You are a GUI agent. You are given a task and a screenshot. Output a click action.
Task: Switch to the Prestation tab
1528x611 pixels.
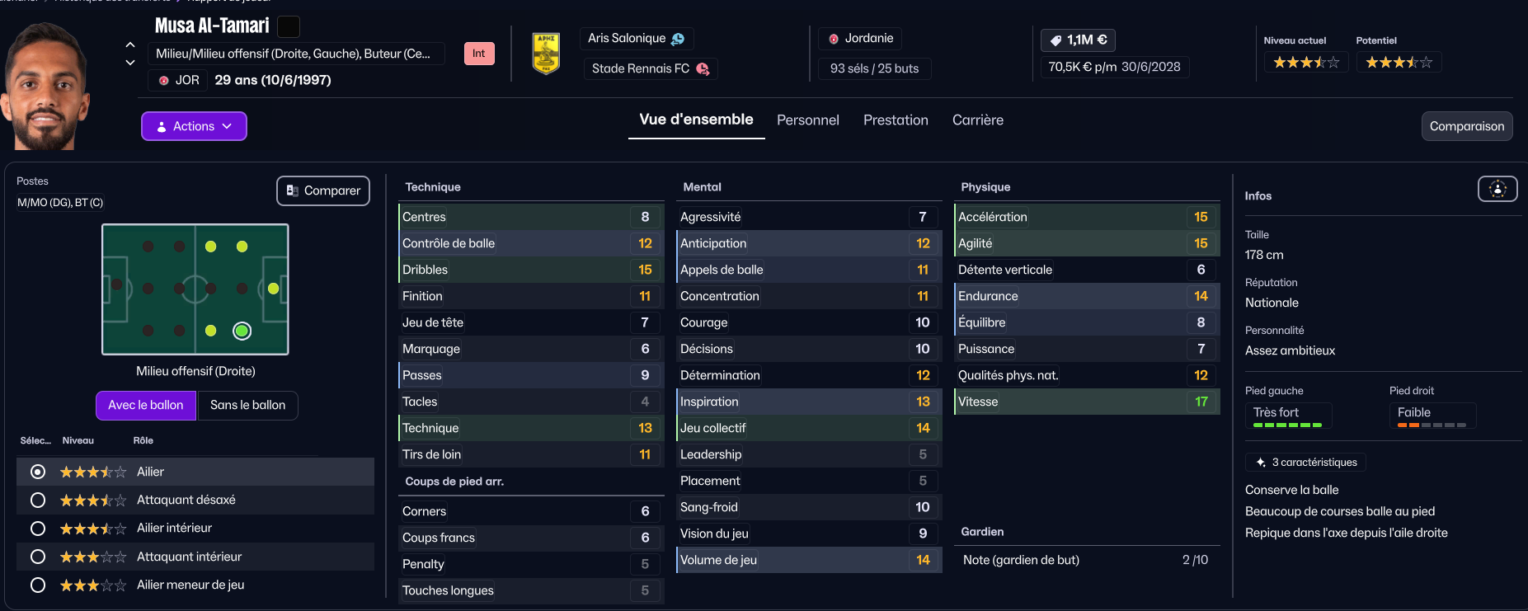[x=896, y=120]
